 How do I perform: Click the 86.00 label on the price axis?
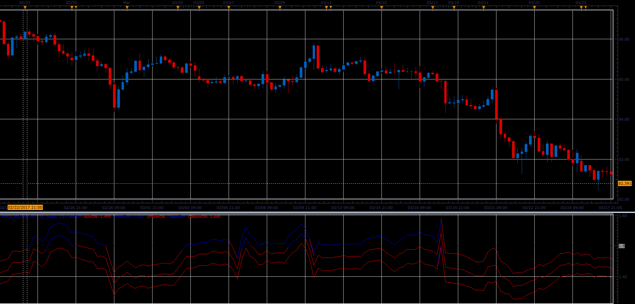[x=624, y=39]
